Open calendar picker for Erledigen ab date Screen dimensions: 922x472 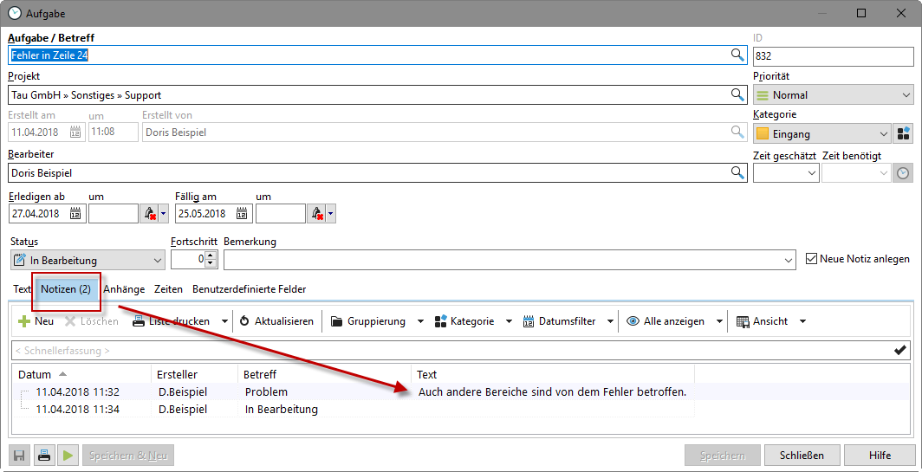coord(75,213)
